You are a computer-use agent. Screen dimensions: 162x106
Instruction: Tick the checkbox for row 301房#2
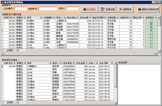pos(151,39)
